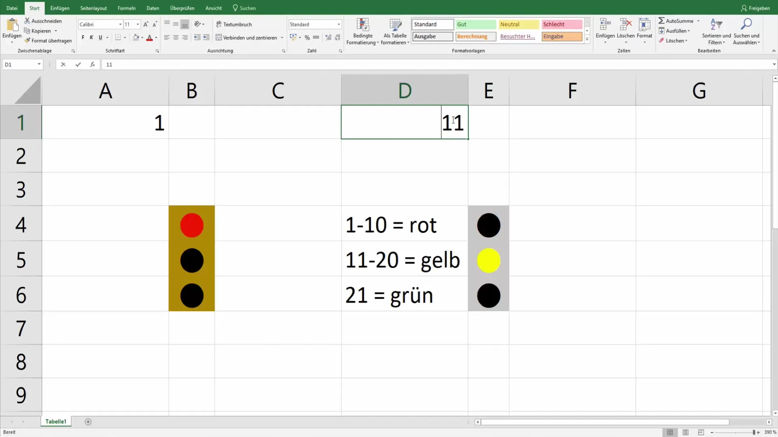The height and width of the screenshot is (437, 778).
Task: Open the Datei tab
Action: coord(12,8)
